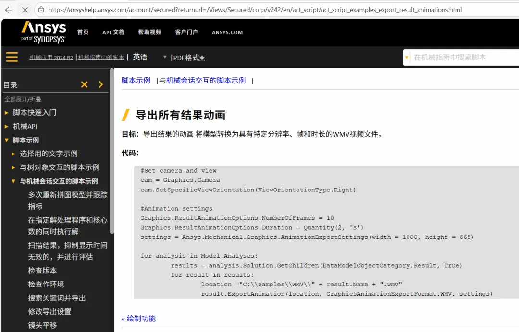This screenshot has height=332, width=519.
Task: Click the location = "C:\\Samples\\WMV\\" line
Action: (x=301, y=285)
